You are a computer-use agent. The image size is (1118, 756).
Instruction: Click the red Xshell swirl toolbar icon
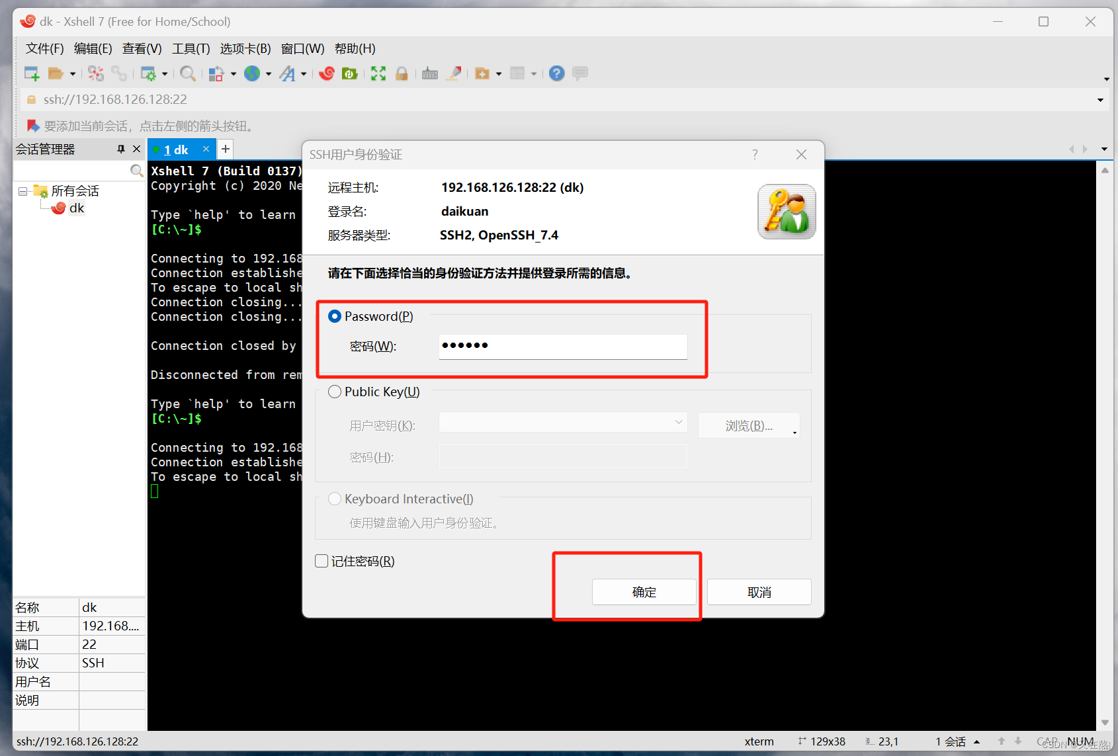click(x=327, y=73)
